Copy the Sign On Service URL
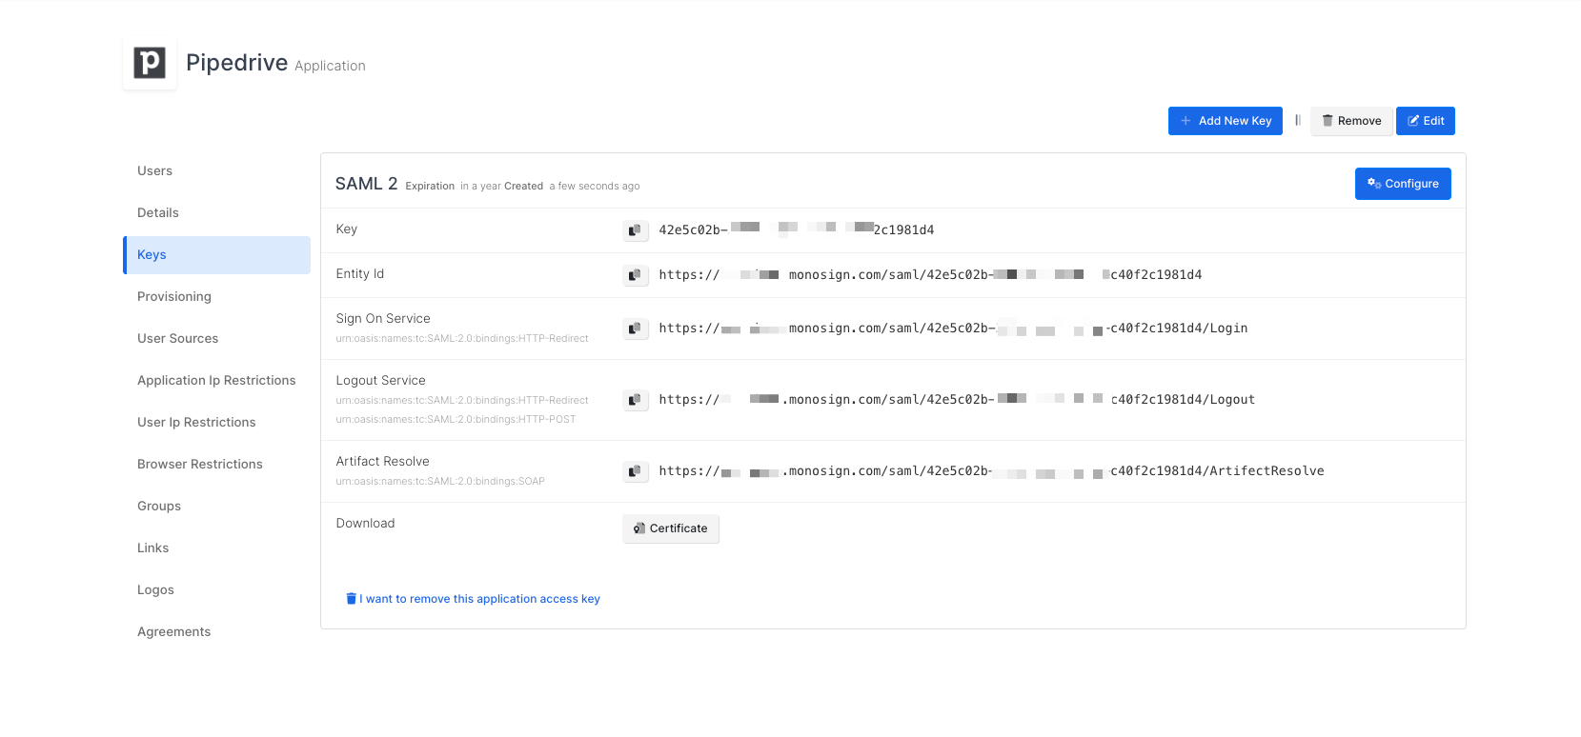This screenshot has height=737, width=1581. (x=635, y=329)
